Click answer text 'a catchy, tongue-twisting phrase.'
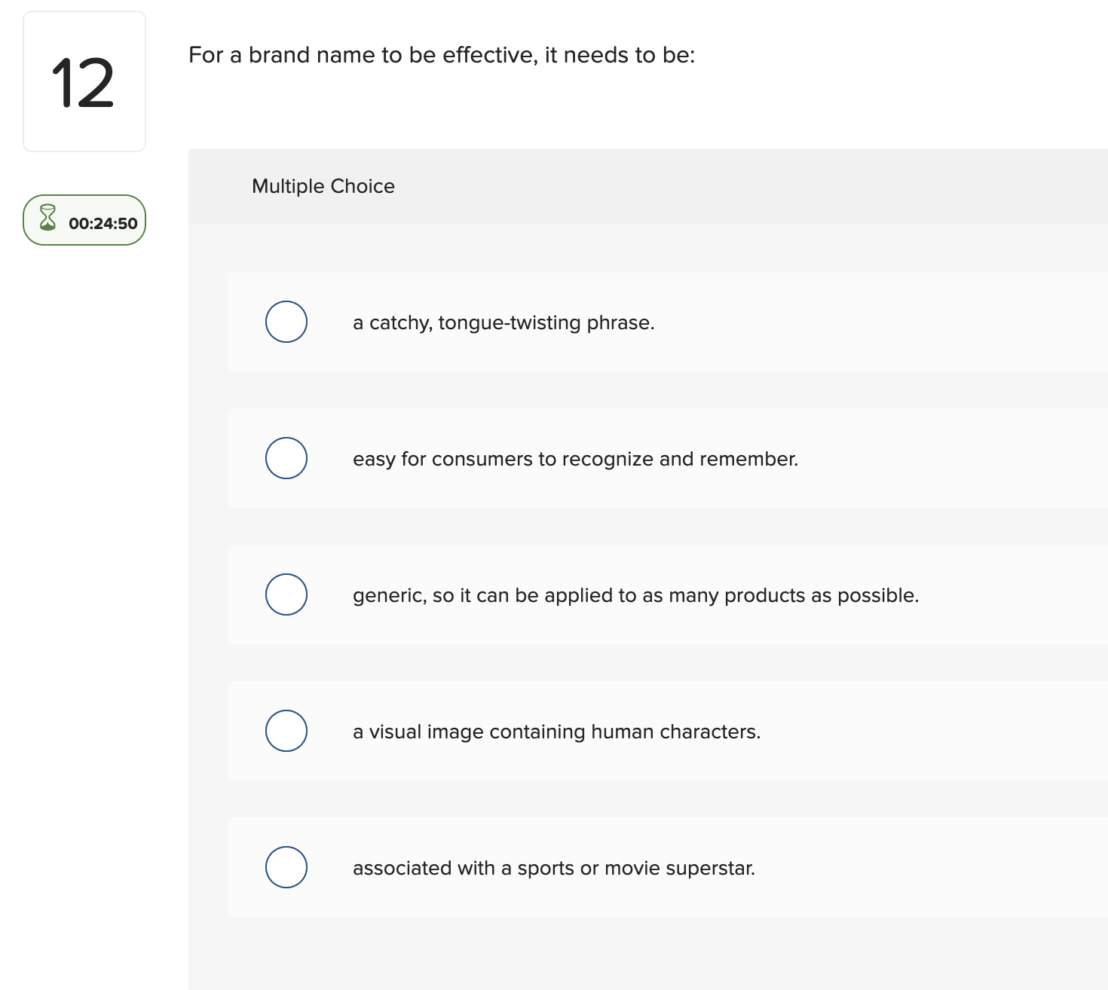1108x990 pixels. [503, 322]
